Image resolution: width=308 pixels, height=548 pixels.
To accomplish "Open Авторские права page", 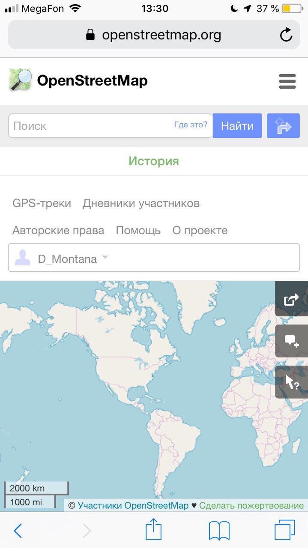I will pos(58,230).
